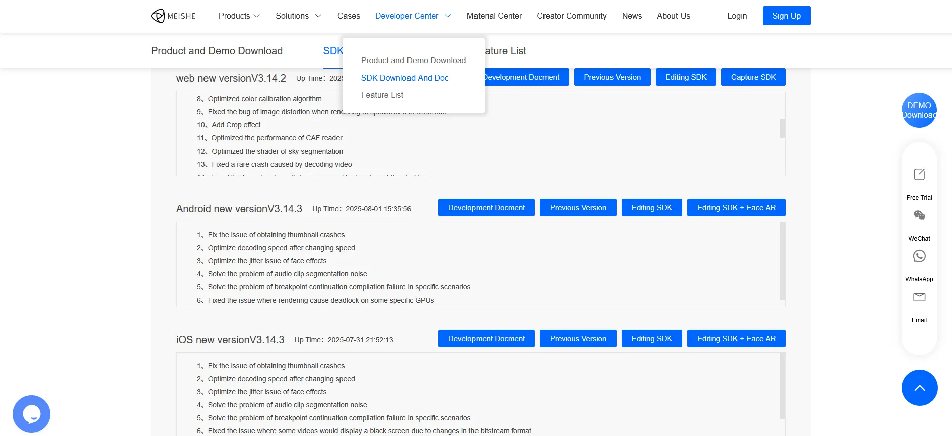952x436 pixels.
Task: Click the Meishe logo icon
Action: (158, 16)
